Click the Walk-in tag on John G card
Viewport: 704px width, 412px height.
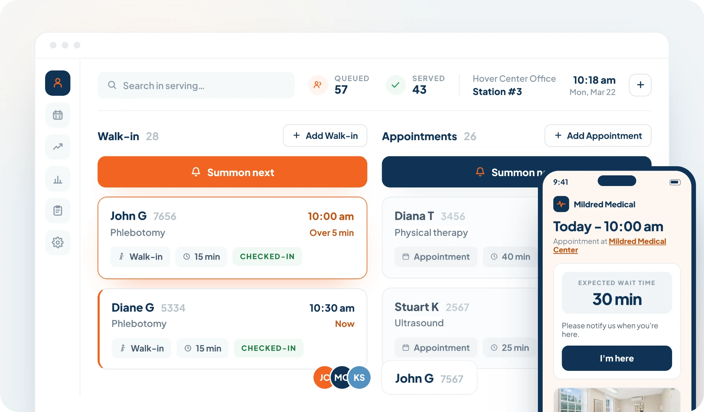point(140,256)
